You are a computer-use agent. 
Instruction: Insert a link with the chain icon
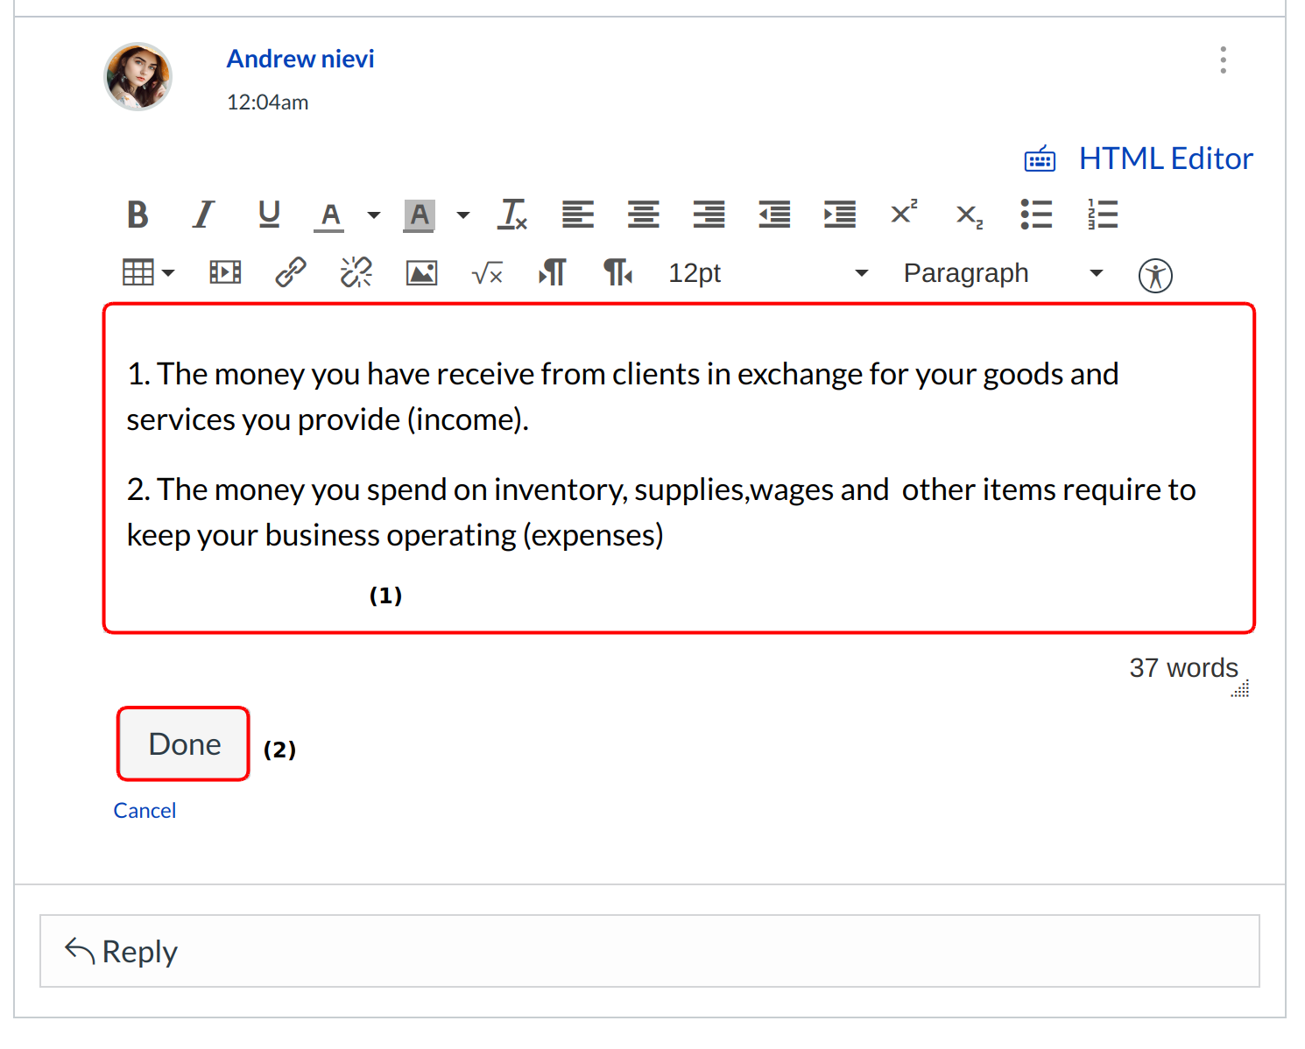[291, 273]
